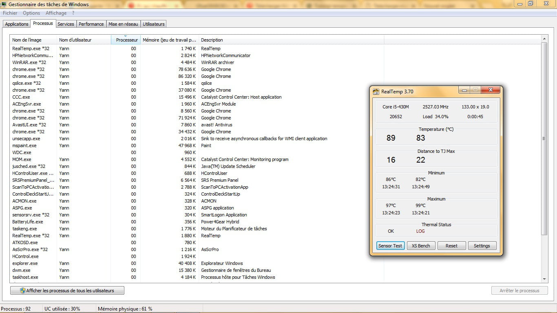Image resolution: width=557 pixels, height=313 pixels.
Task: Click "Processus : 92" in the status bar
Action: 16,309
